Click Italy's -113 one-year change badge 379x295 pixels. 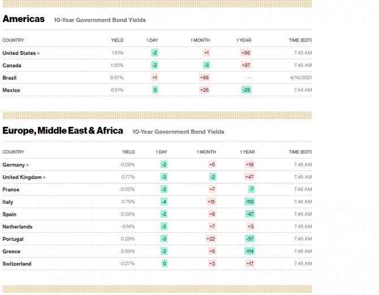coord(249,202)
